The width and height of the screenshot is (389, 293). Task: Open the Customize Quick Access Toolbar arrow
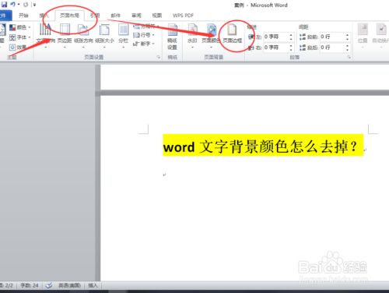click(x=34, y=5)
